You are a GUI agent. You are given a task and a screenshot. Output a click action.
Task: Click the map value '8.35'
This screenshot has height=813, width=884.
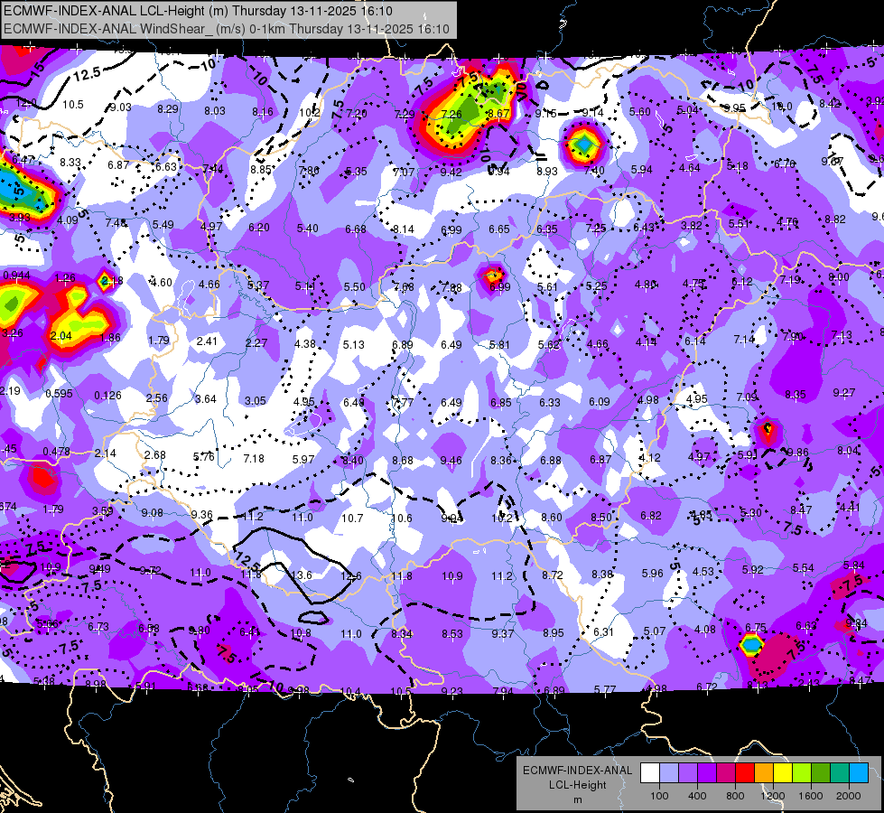tap(795, 395)
